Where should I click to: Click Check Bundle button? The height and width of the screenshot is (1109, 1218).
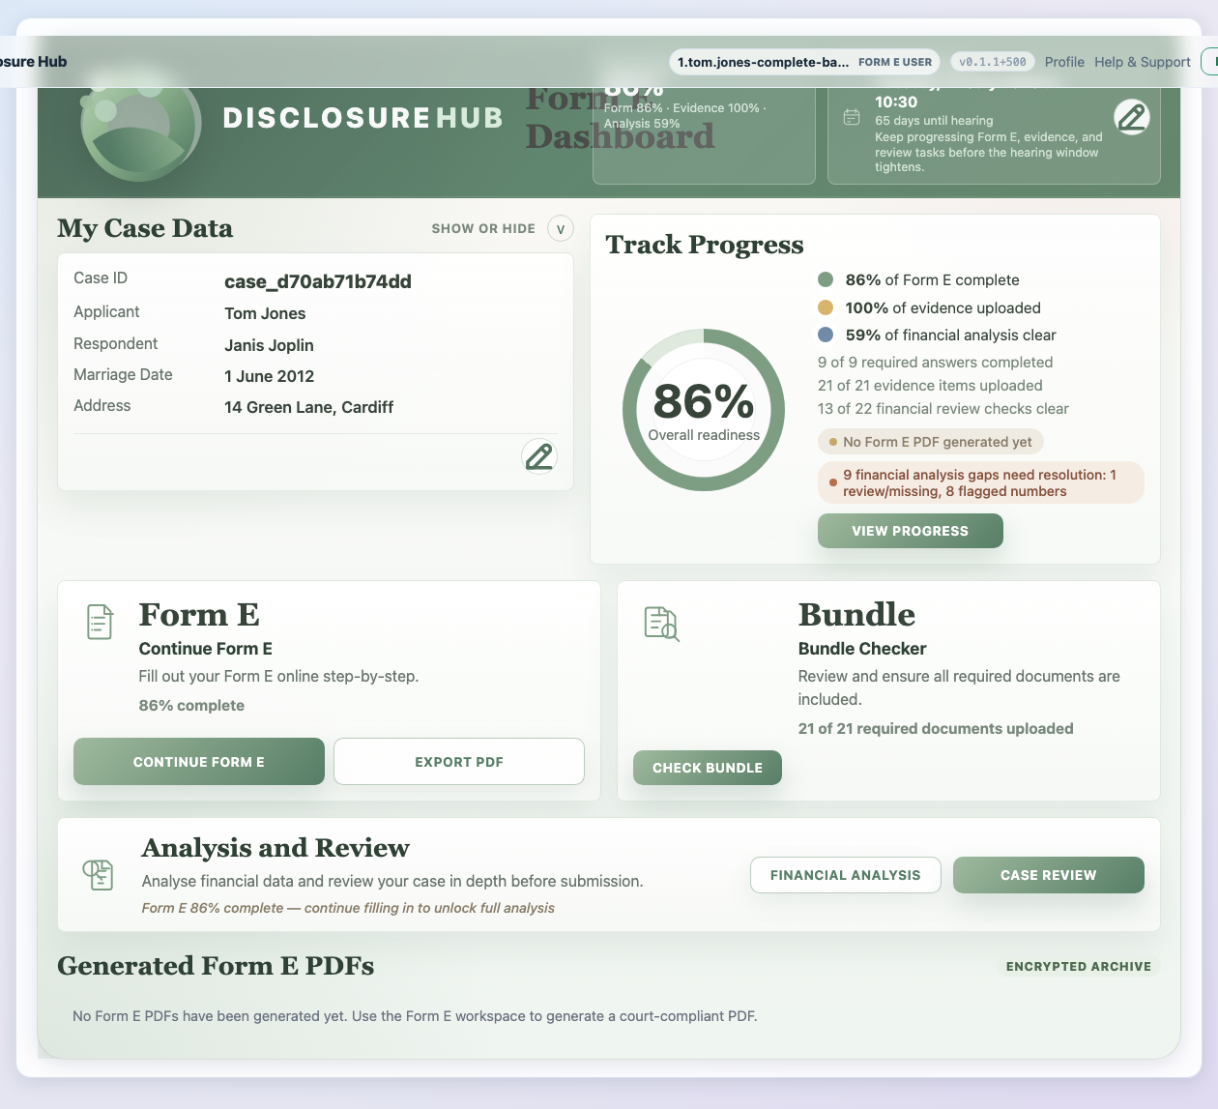pos(708,768)
